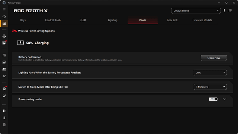Click the Charging status text
This screenshot has height=134, width=238.
tap(42, 43)
